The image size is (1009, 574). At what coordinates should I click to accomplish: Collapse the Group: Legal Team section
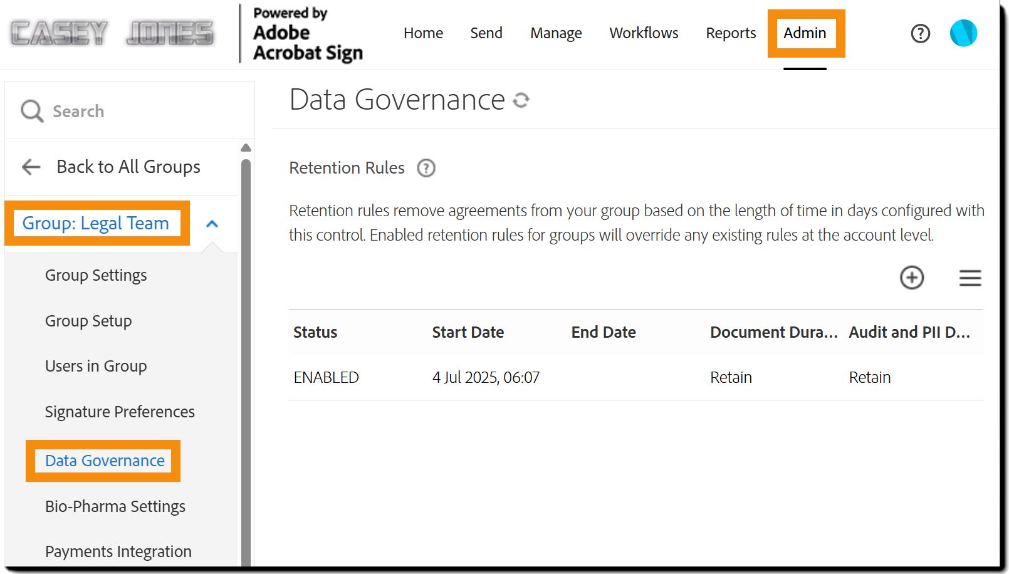[x=212, y=224]
